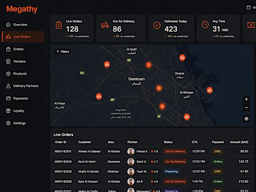256x192 pixels.
Task: Click customer Ahmed Al Salman
Action: tap(89, 152)
